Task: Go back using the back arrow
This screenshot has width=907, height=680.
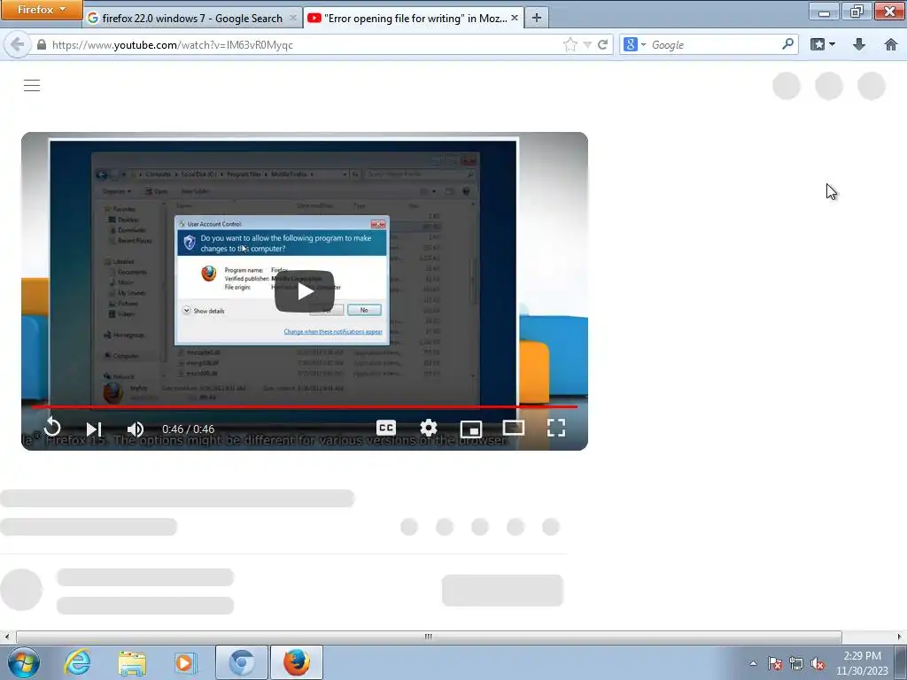Action: [18, 44]
